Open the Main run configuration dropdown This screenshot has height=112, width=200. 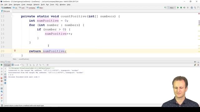pyautogui.click(x=172, y=7)
